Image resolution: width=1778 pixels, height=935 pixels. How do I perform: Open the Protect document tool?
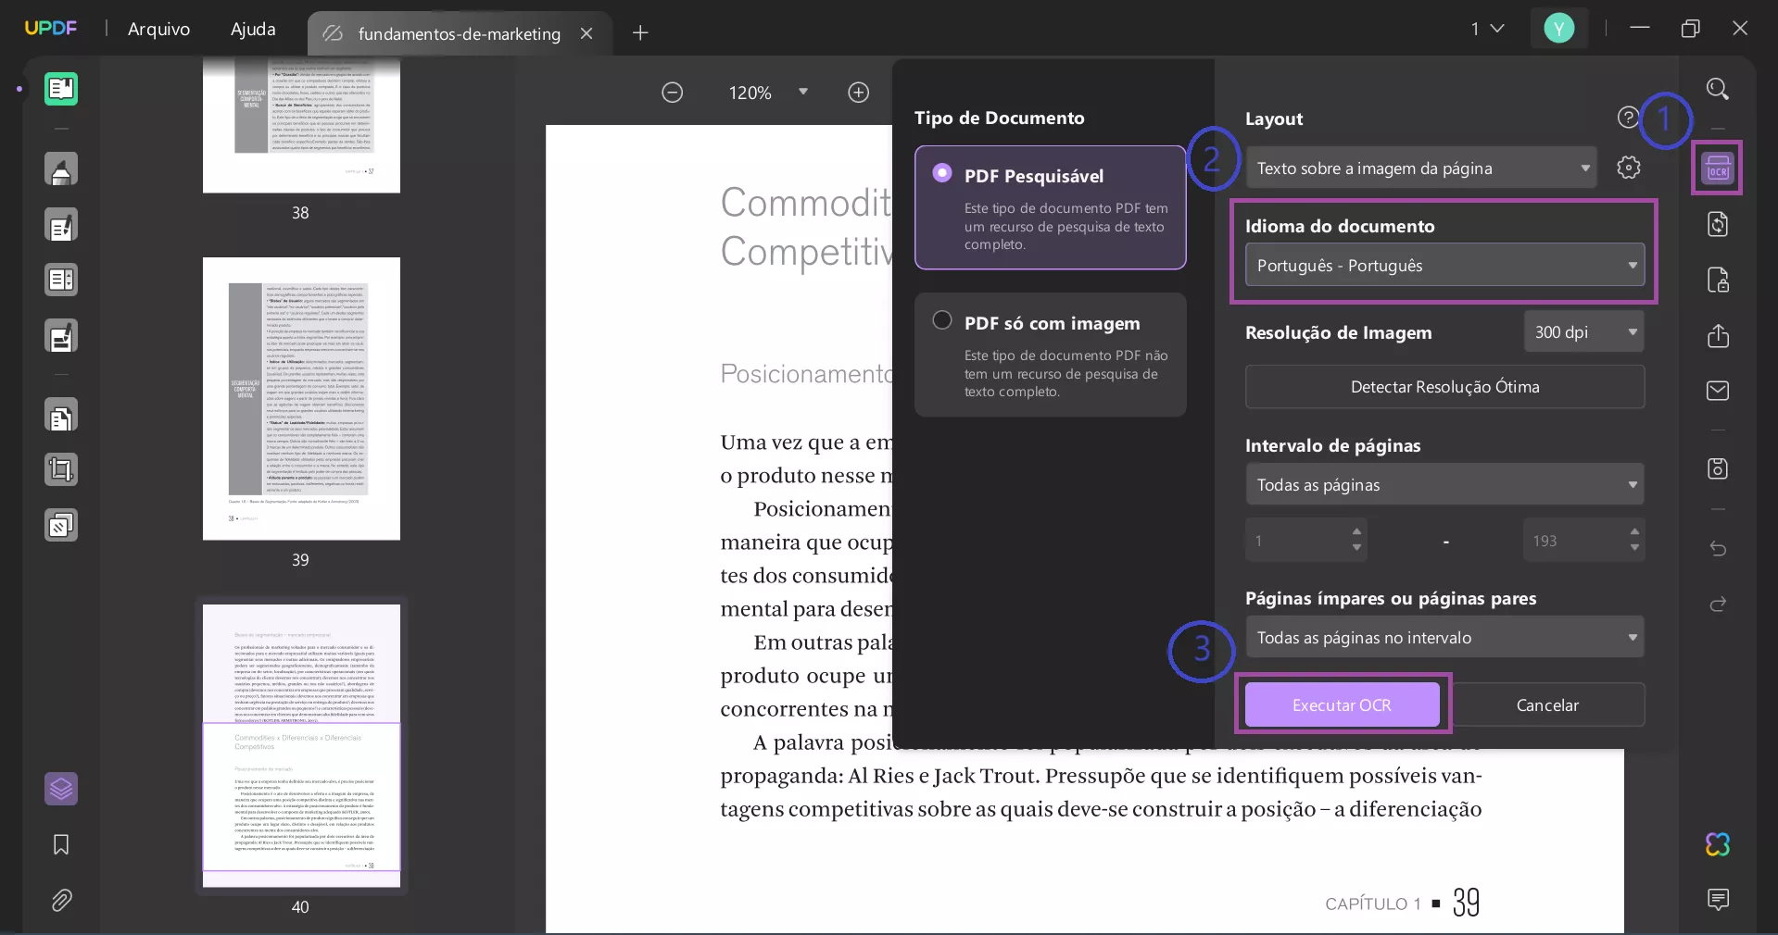1718,280
